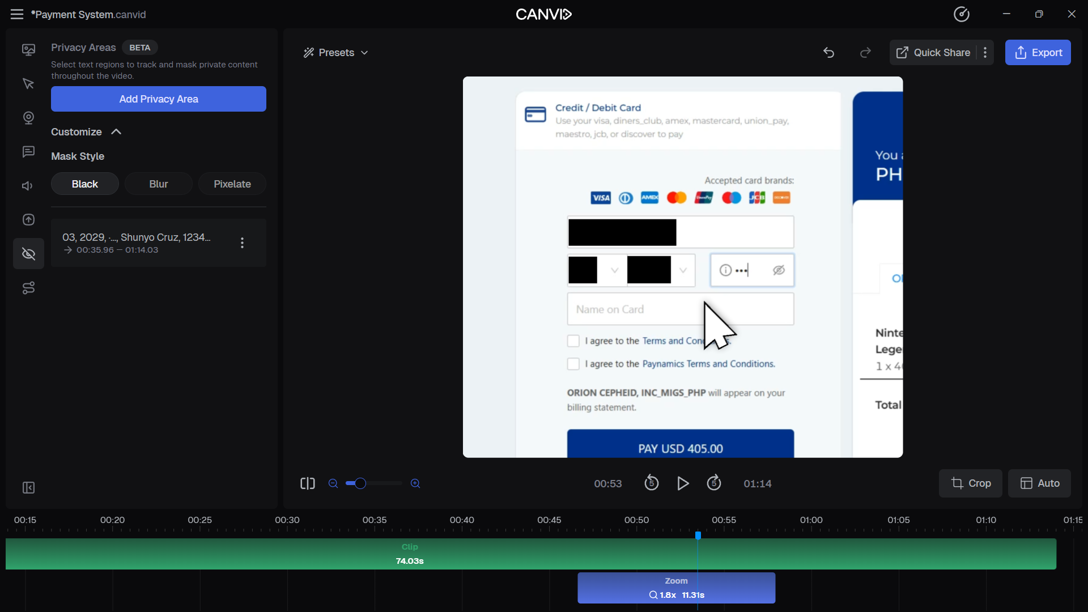Screen dimensions: 1088x612
Task: Open the audio settings sidebar icon
Action: pyautogui.click(x=28, y=186)
